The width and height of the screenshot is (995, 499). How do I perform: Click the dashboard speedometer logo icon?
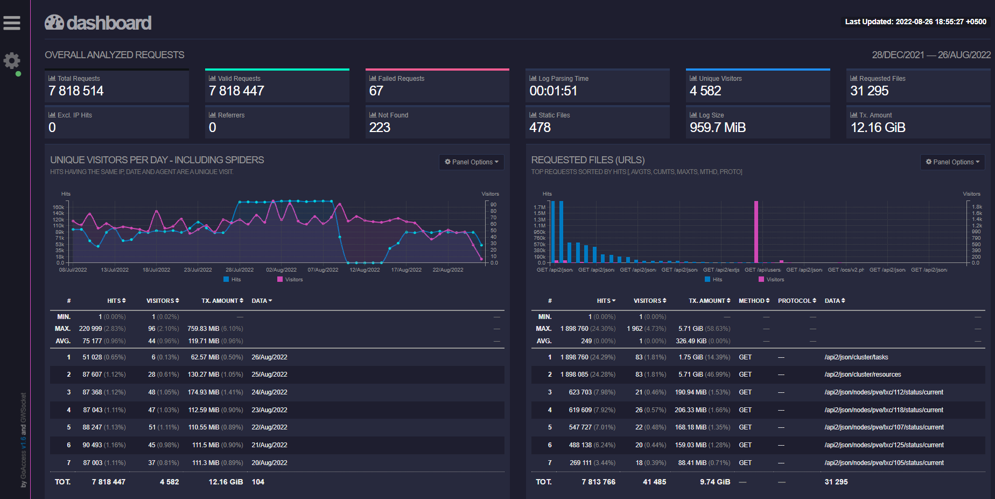pos(54,22)
